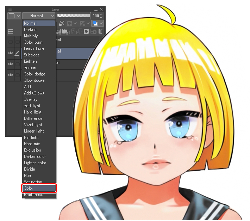This screenshot has height=221, width=250.
Task: Open the blue layer color dropdown arrow
Action: tap(101, 23)
